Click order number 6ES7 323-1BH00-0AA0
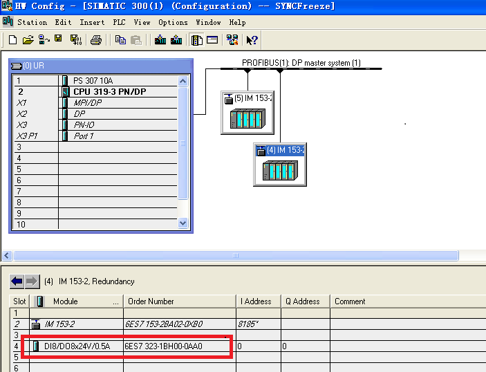 click(x=164, y=346)
